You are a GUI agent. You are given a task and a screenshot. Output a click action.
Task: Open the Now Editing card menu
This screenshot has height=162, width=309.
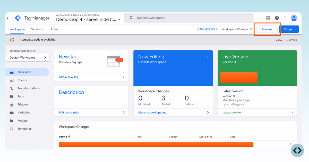[208, 56]
